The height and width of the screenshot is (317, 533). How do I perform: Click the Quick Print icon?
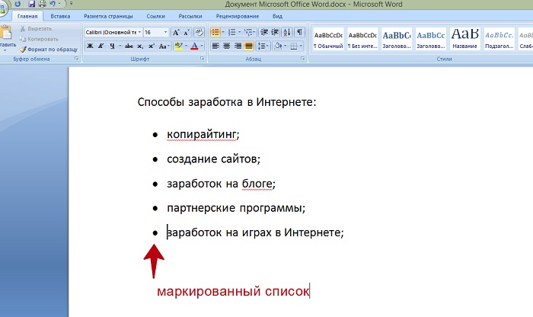(42, 4)
